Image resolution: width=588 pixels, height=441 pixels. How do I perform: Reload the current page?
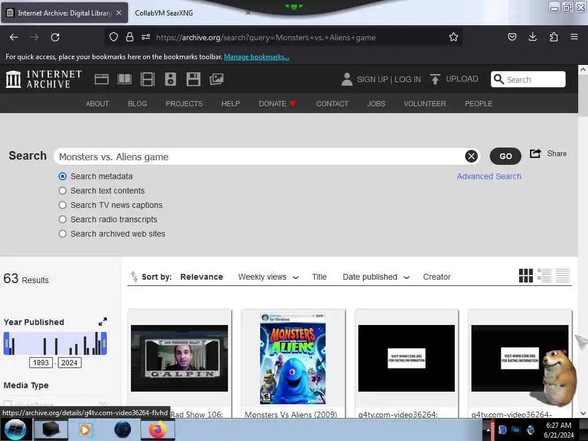click(x=55, y=37)
